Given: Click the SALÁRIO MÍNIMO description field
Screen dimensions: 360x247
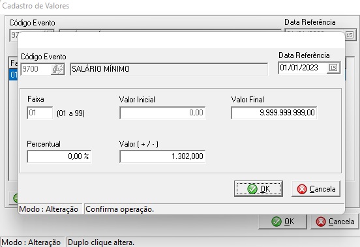Looking at the screenshot, I should click(x=169, y=69).
